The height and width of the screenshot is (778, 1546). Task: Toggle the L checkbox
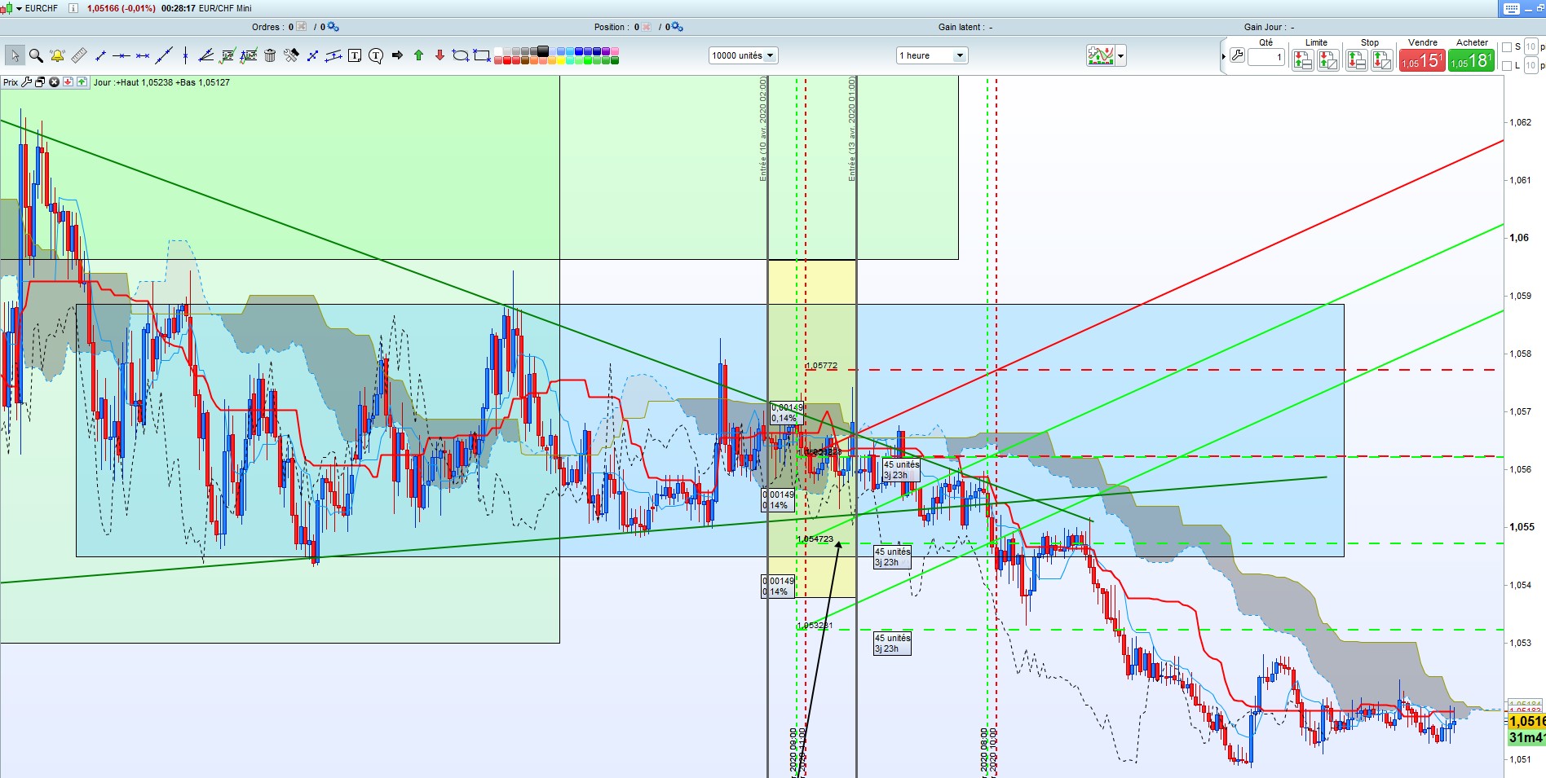[1507, 66]
